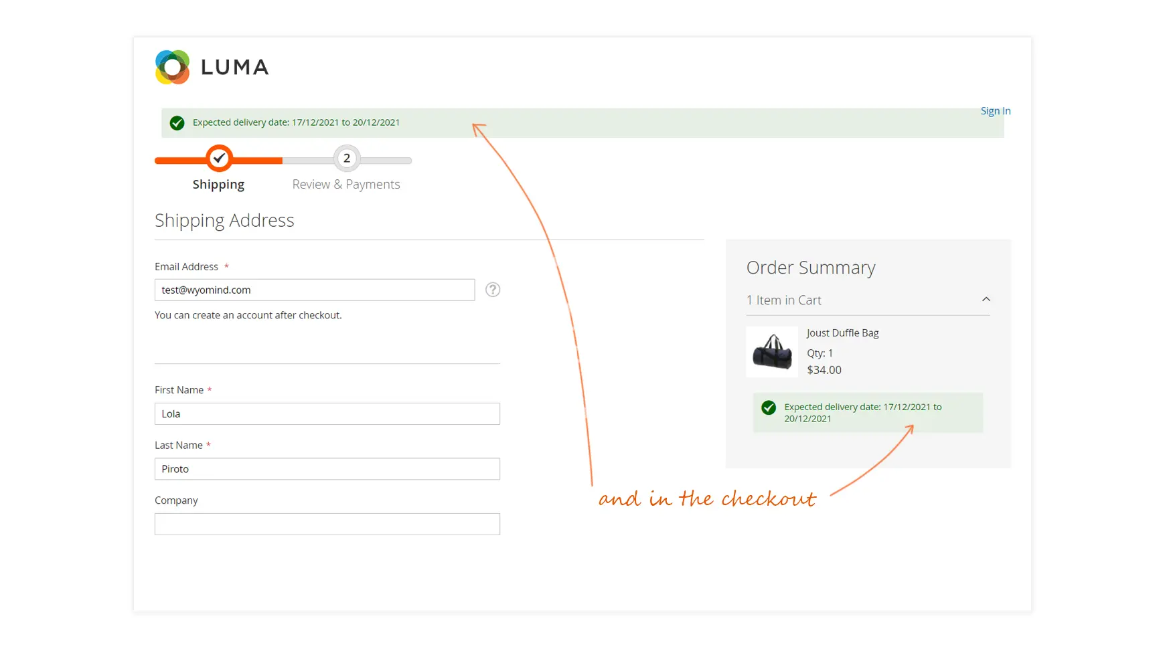Image resolution: width=1165 pixels, height=669 pixels.
Task: Collapse the Item in Cart chevron
Action: (x=986, y=300)
